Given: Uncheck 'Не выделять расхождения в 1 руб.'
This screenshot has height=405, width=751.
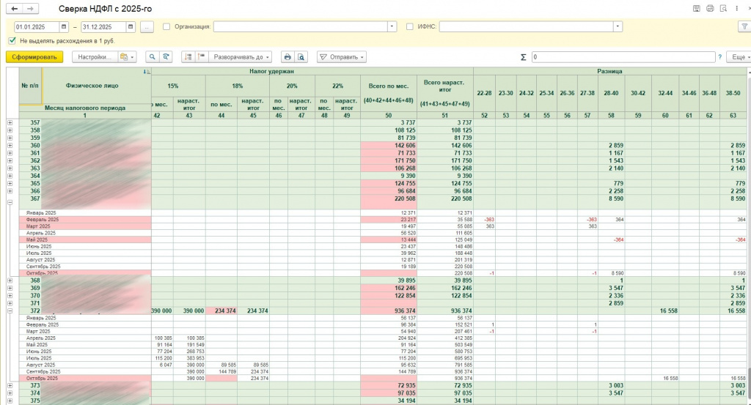Looking at the screenshot, I should pyautogui.click(x=12, y=40).
